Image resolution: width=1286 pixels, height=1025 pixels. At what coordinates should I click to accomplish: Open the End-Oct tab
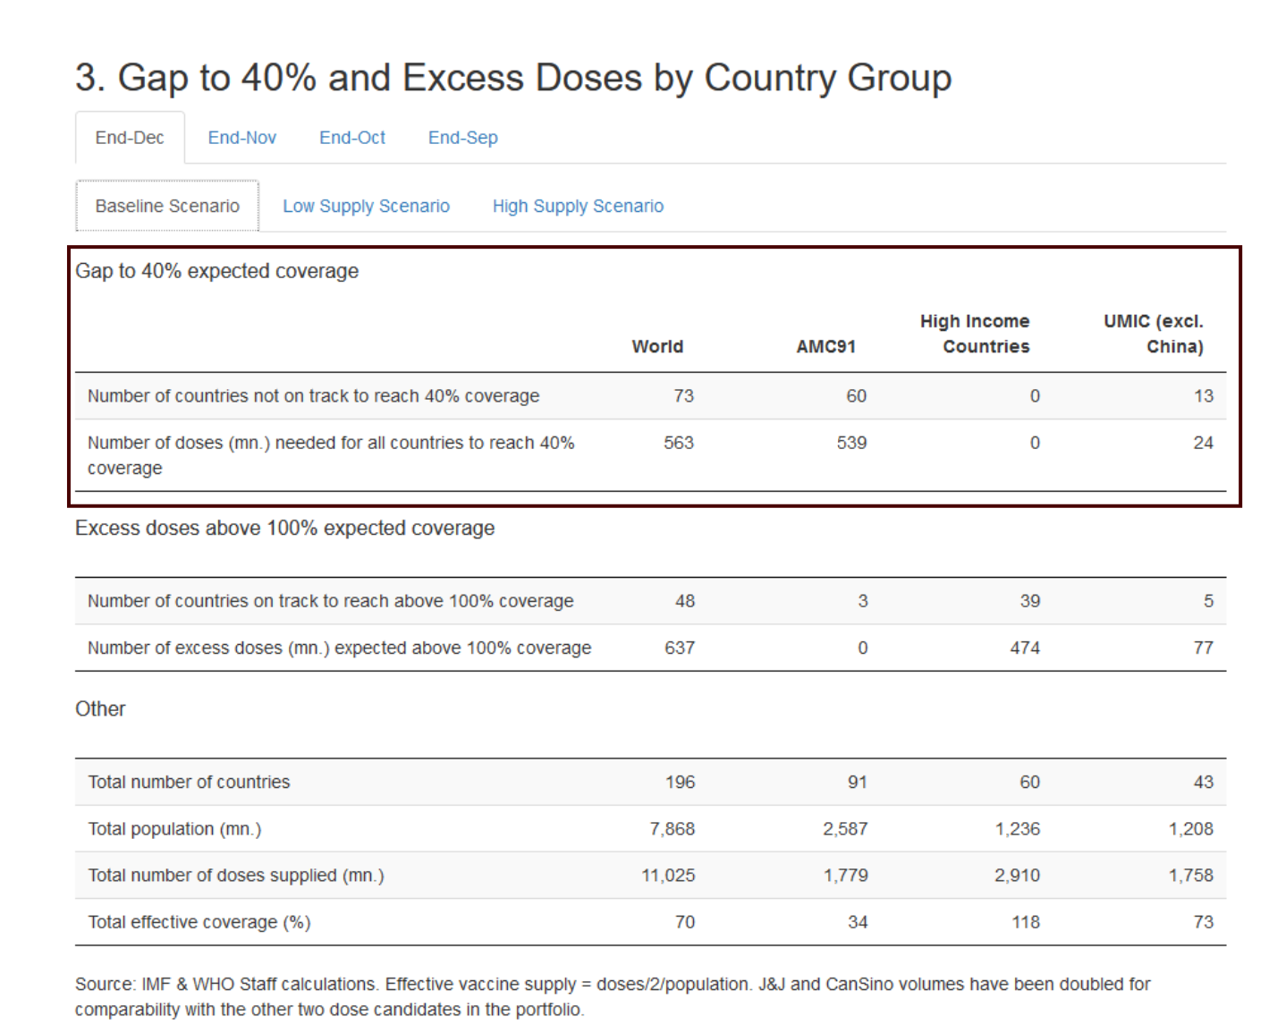click(x=352, y=138)
